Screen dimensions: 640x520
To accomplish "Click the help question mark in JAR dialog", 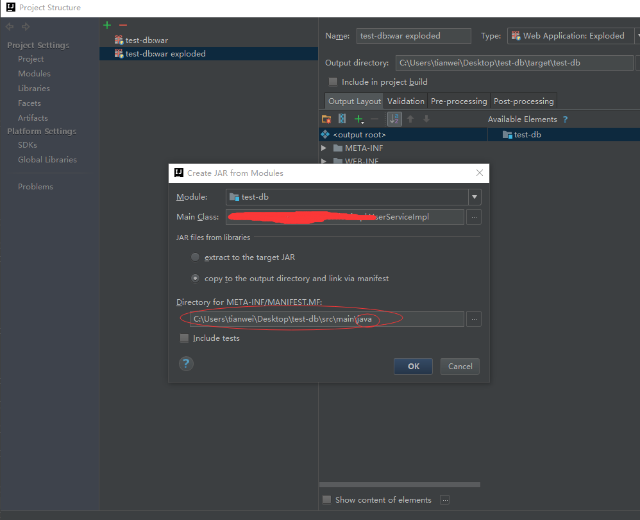I will click(186, 364).
